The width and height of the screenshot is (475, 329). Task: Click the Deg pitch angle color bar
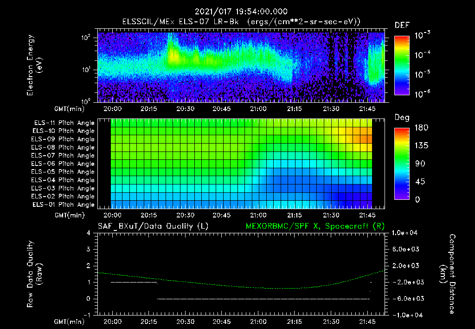click(x=402, y=164)
